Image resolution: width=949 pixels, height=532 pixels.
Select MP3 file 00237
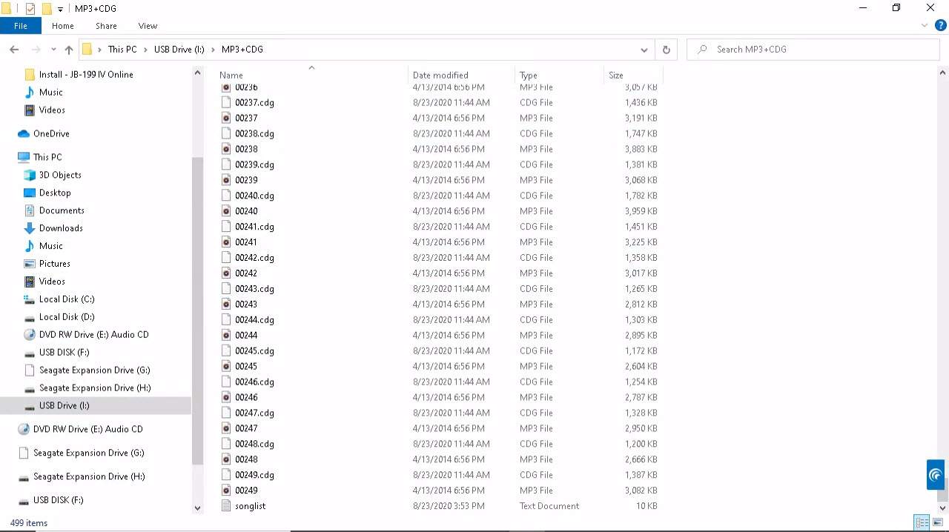pos(246,119)
